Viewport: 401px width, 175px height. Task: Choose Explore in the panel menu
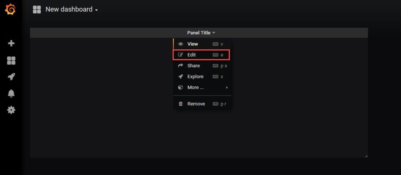pos(202,76)
